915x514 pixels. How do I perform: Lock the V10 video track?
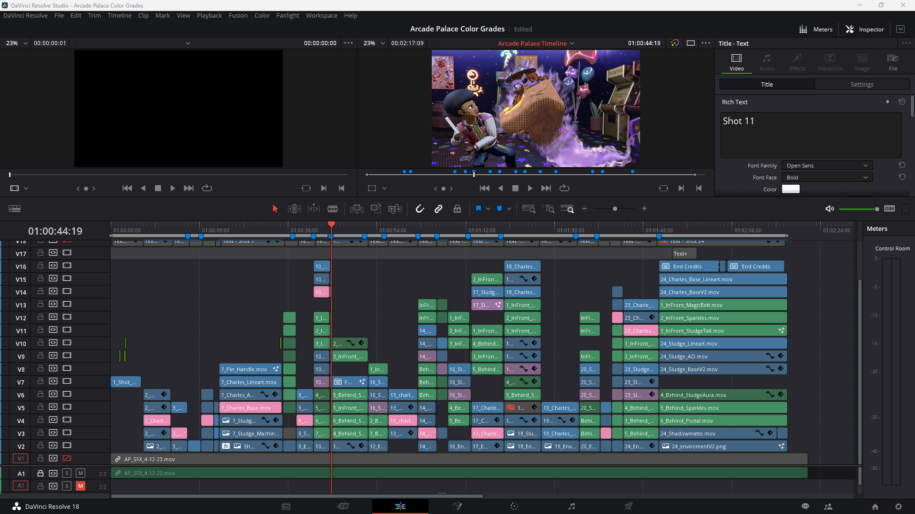point(41,343)
